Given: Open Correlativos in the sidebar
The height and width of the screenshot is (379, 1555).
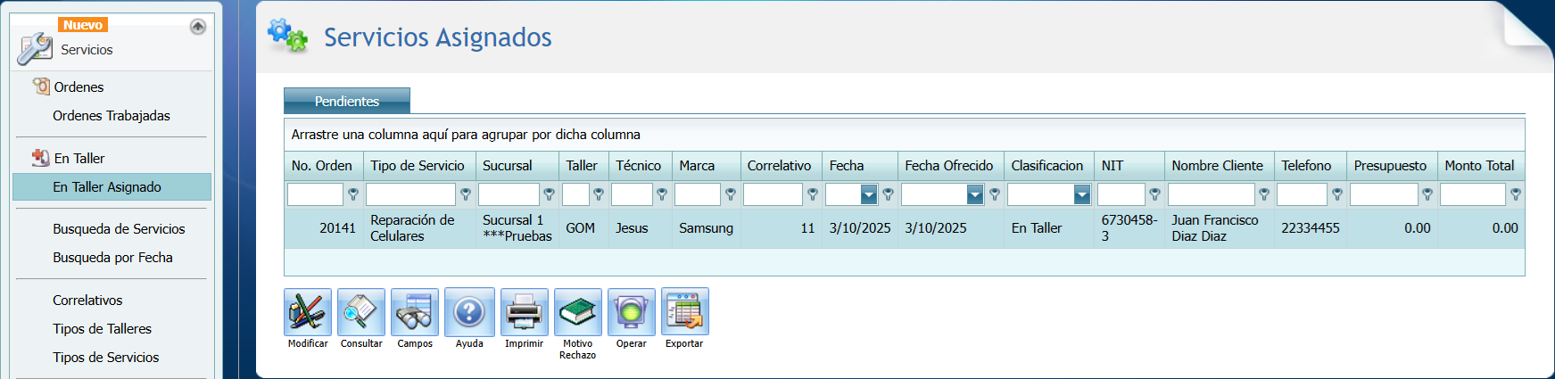Looking at the screenshot, I should (87, 301).
